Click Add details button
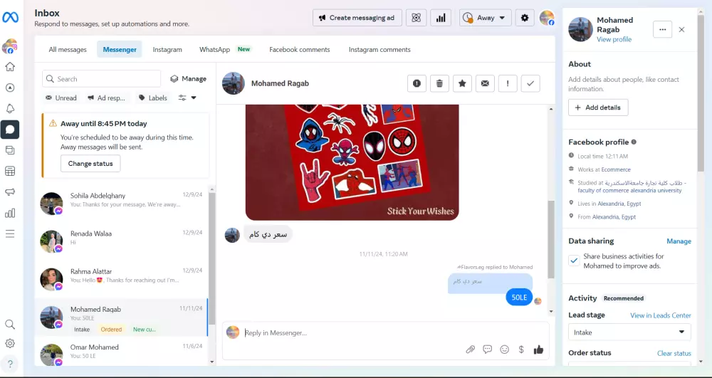 [598, 107]
